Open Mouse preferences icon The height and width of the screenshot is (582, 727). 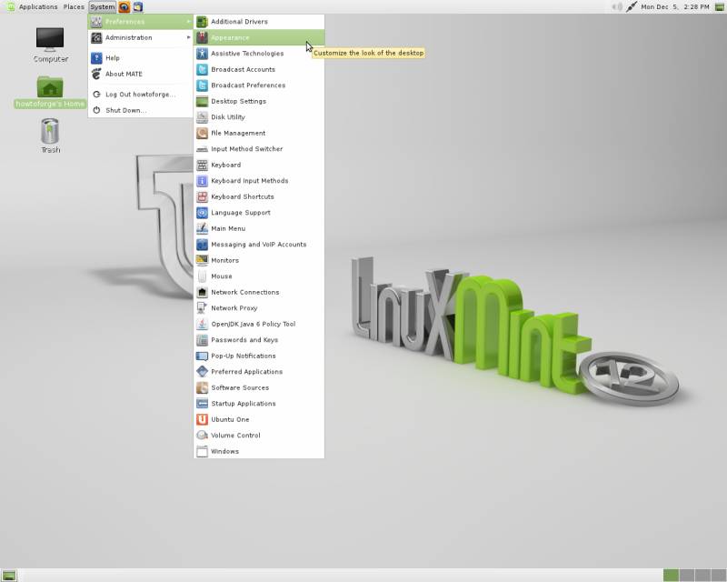[202, 276]
